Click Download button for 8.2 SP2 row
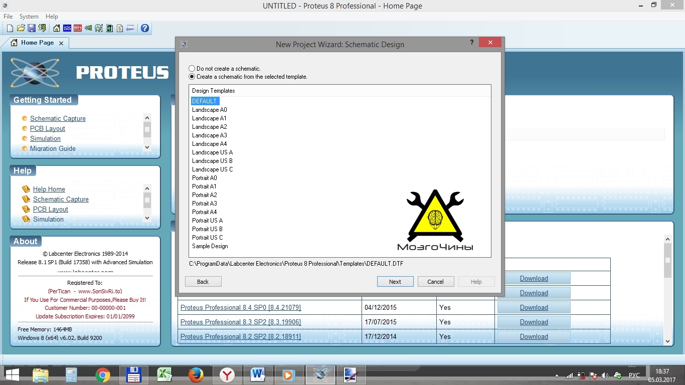Screen dimensions: 685x385 [x=534, y=336]
